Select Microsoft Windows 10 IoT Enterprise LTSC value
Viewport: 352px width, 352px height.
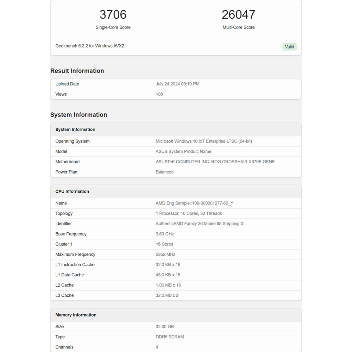(x=203, y=141)
